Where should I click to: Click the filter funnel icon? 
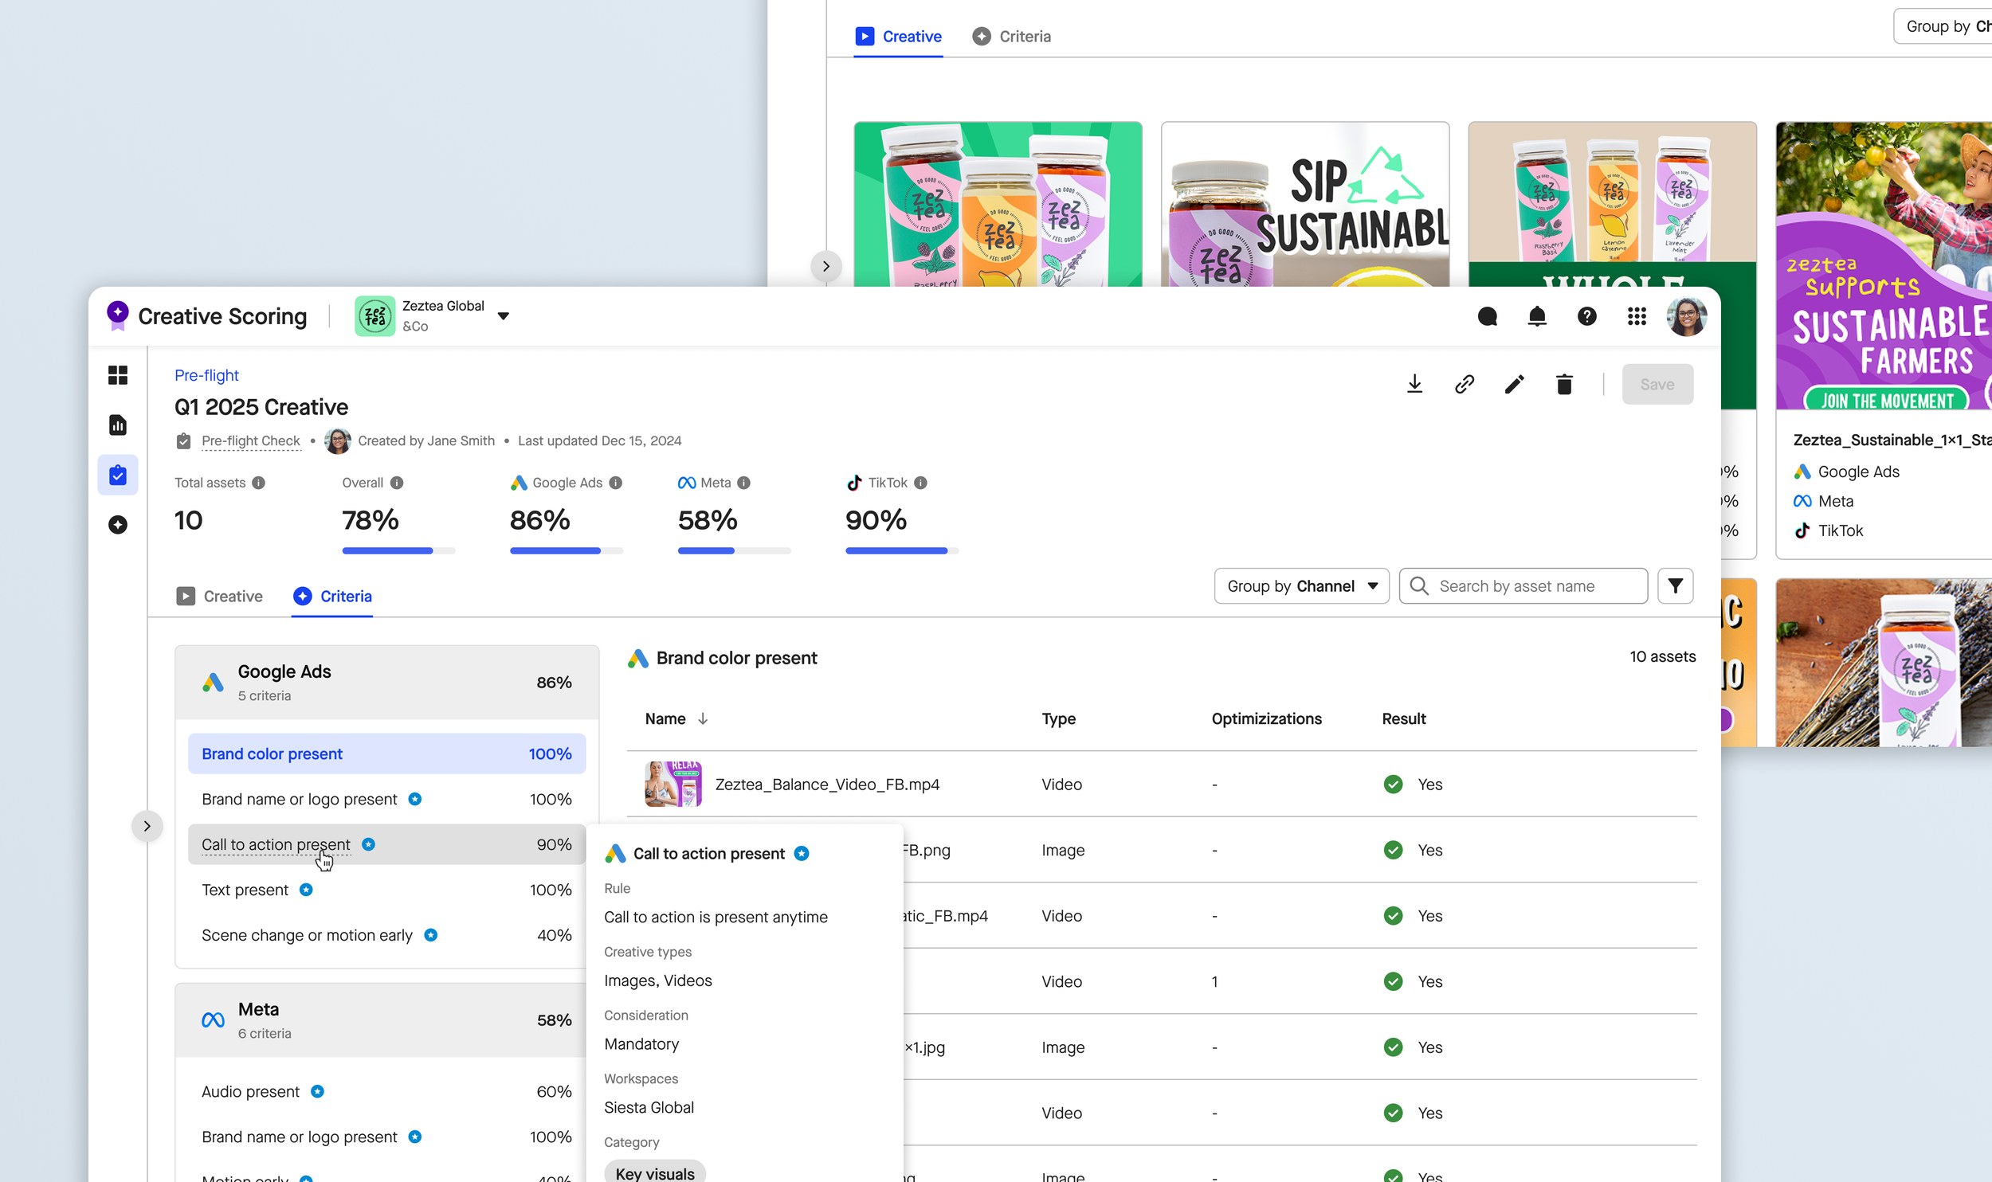(x=1675, y=586)
